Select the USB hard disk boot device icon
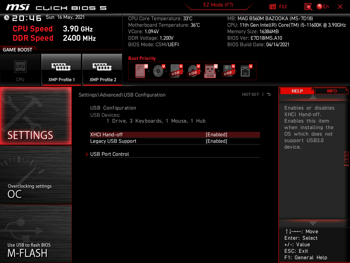Viewport: 350px width, 263px height. (x=176, y=71)
